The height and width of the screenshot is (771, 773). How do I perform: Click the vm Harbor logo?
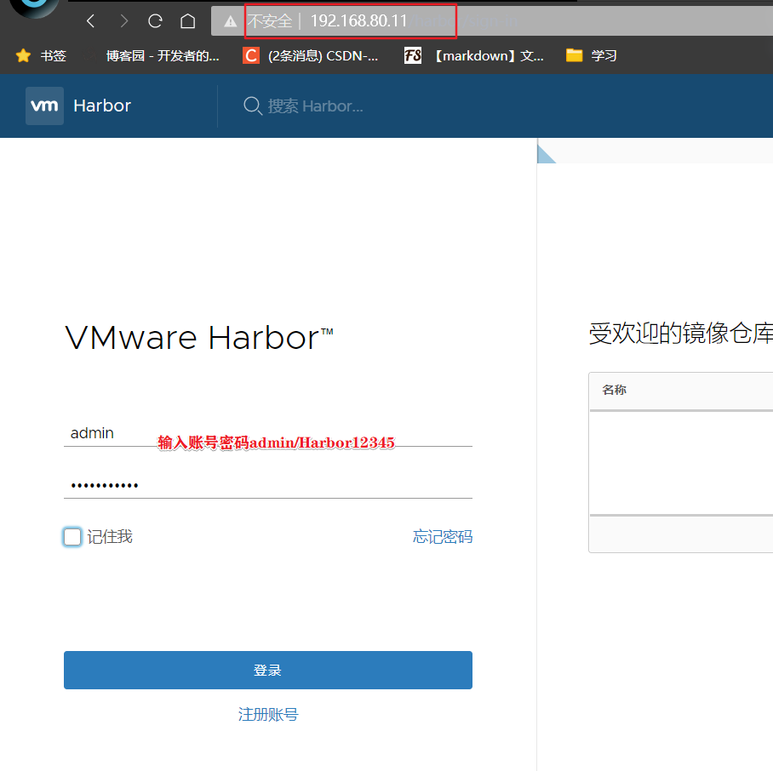[x=44, y=106]
